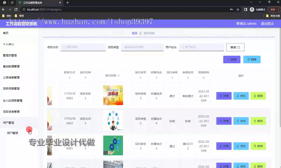Sort by 项目类型 column arrows
The image size is (281, 168).
(141, 78)
